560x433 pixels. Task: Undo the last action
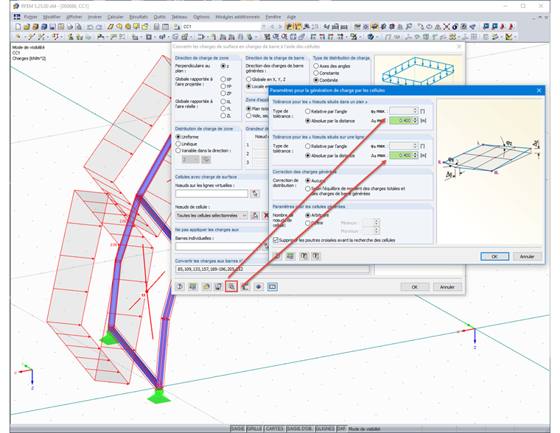(90, 27)
